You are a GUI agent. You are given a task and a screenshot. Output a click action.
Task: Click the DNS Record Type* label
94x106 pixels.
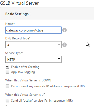coord(18,38)
